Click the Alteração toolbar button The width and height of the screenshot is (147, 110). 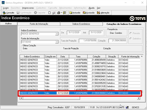click(103, 13)
